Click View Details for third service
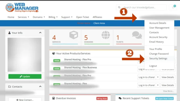 click(168, 77)
